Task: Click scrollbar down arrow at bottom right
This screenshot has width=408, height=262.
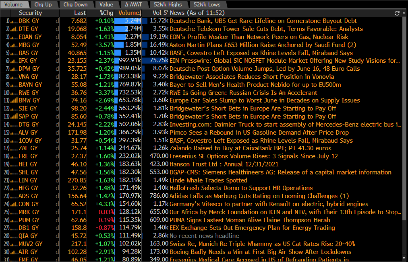Action: coord(404,258)
